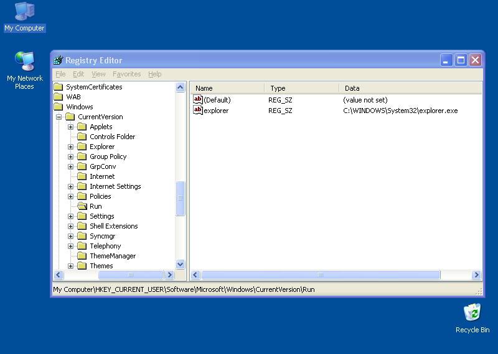Click the REG_SZ type of explorer
The image size is (498, 354).
[280, 111]
